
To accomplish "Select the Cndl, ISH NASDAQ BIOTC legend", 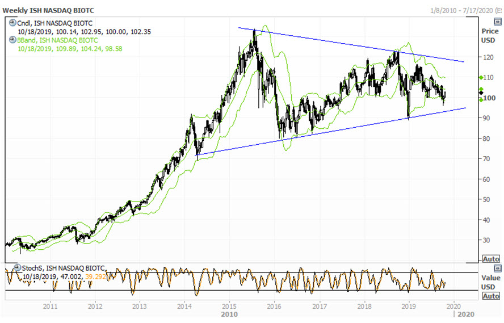I will click(54, 23).
